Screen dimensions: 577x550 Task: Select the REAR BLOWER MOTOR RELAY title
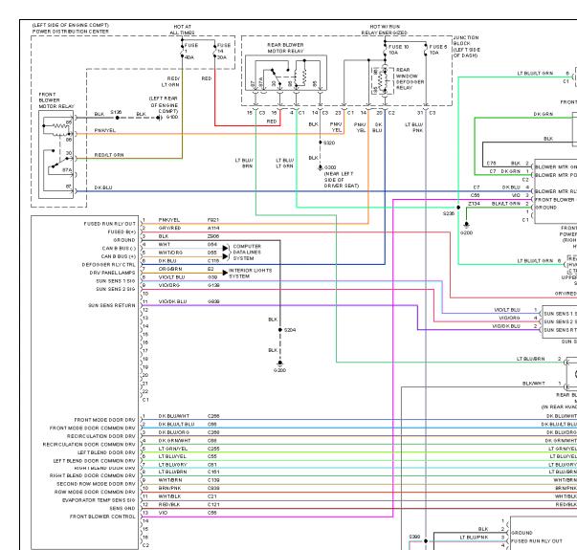coord(285,48)
